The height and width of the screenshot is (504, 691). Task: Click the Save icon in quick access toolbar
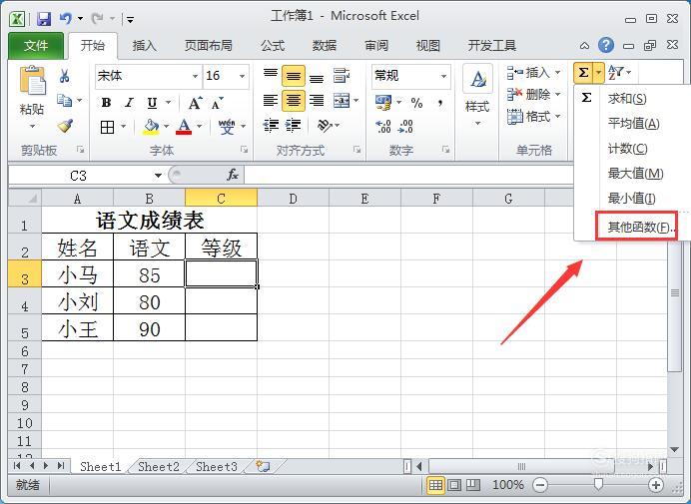pyautogui.click(x=44, y=19)
